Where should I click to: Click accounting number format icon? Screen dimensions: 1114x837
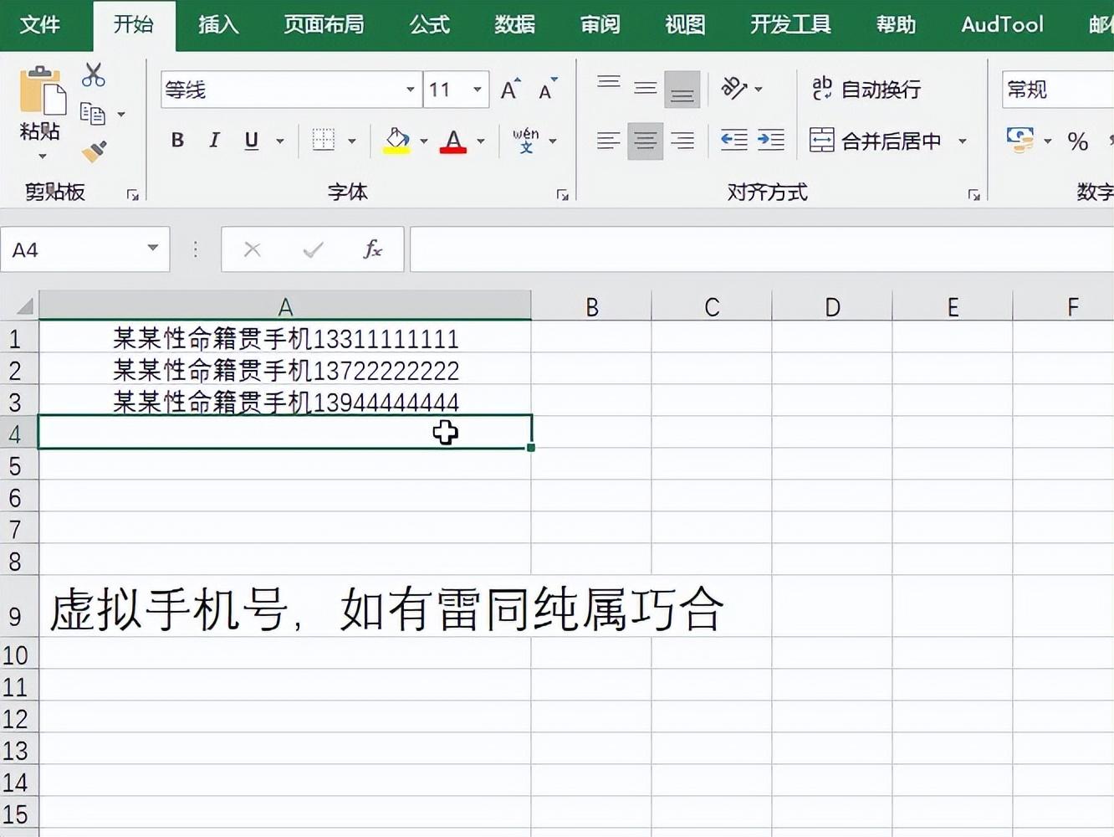coord(1020,141)
